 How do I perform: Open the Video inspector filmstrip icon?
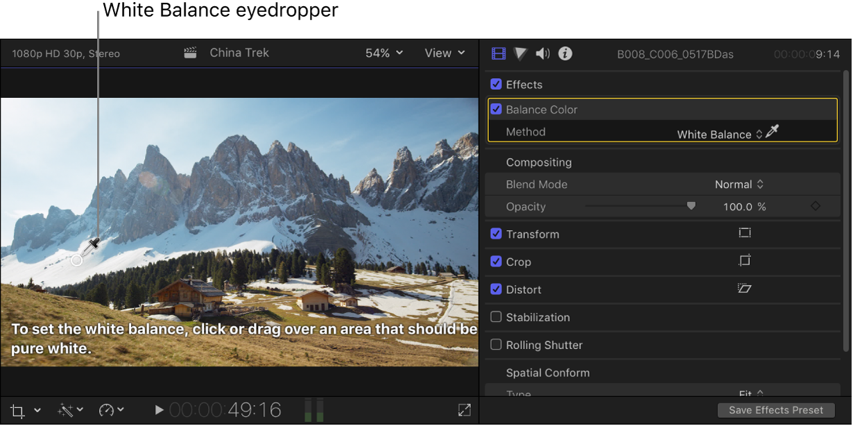[498, 53]
